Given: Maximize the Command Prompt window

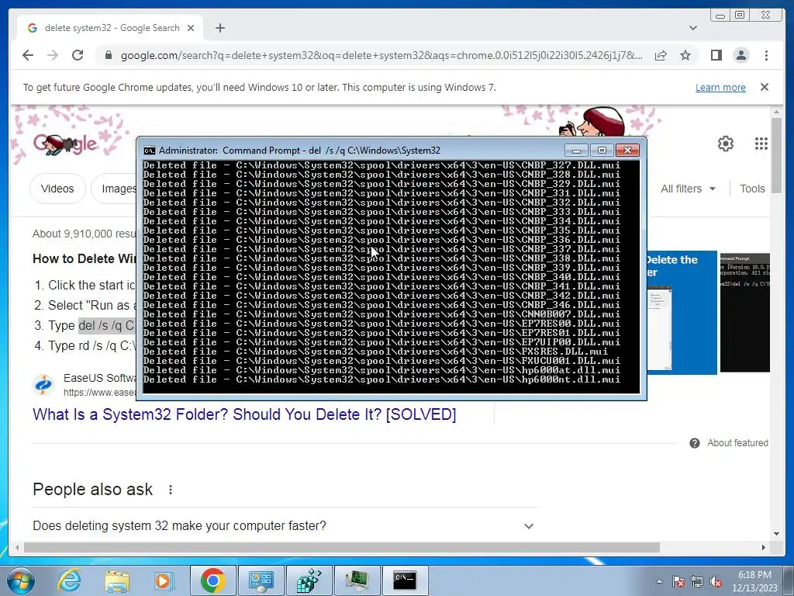Looking at the screenshot, I should pyautogui.click(x=602, y=151).
